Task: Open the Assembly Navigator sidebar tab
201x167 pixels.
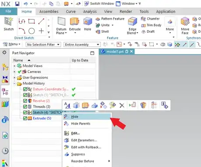Action: click(x=5, y=68)
